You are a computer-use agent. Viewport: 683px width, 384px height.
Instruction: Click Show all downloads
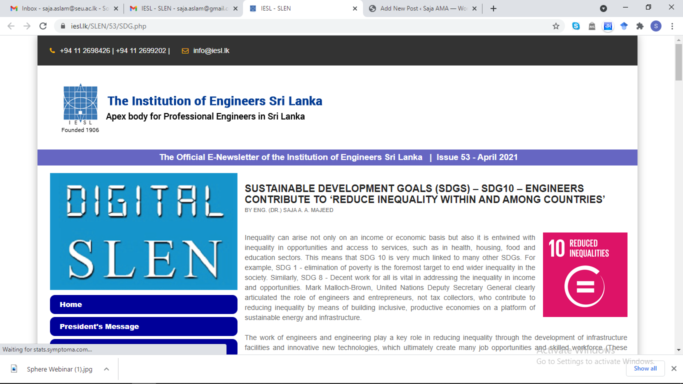[645, 368]
